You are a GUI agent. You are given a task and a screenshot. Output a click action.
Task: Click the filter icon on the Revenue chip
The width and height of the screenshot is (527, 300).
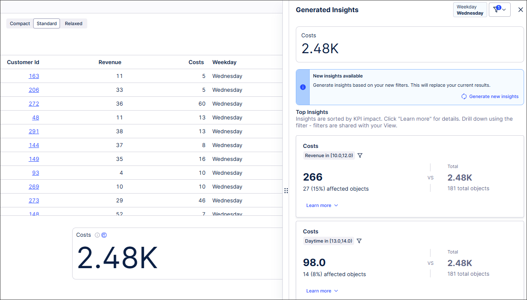click(x=360, y=155)
